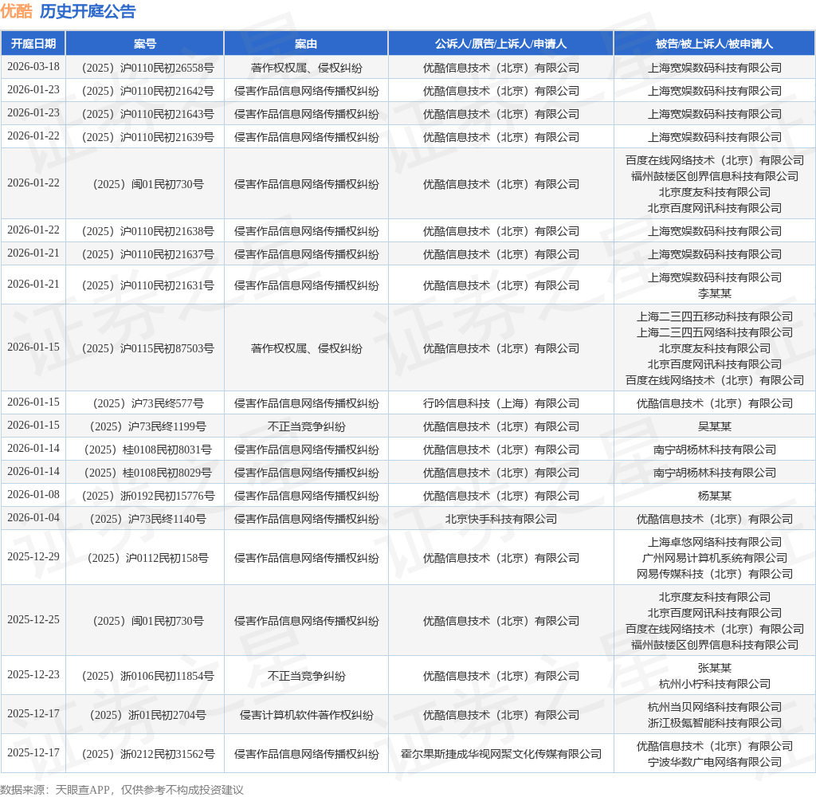This screenshot has width=816, height=797.
Task: Select case number 沪0110民初21631号
Action: [147, 285]
